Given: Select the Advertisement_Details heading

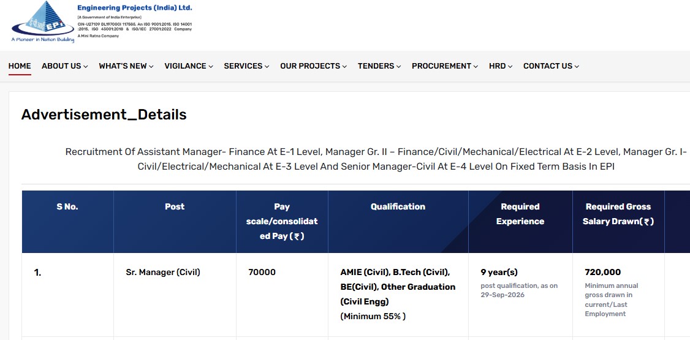Looking at the screenshot, I should pyautogui.click(x=104, y=115).
